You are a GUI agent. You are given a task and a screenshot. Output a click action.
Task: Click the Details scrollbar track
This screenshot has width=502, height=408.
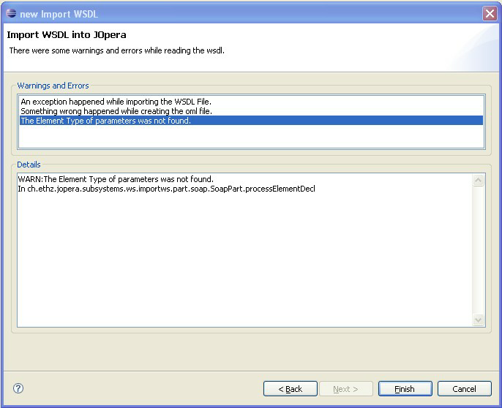[479, 250]
